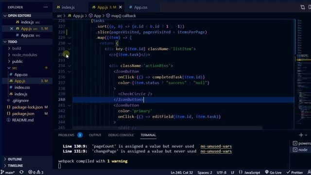Select App.css in Open Editors list
The height and width of the screenshot is (175, 311).
click(x=28, y=35)
